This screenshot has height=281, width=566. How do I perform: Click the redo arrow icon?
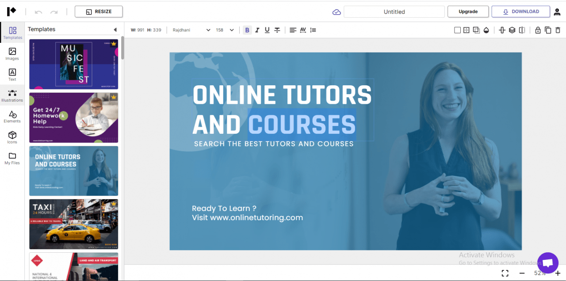pyautogui.click(x=54, y=12)
